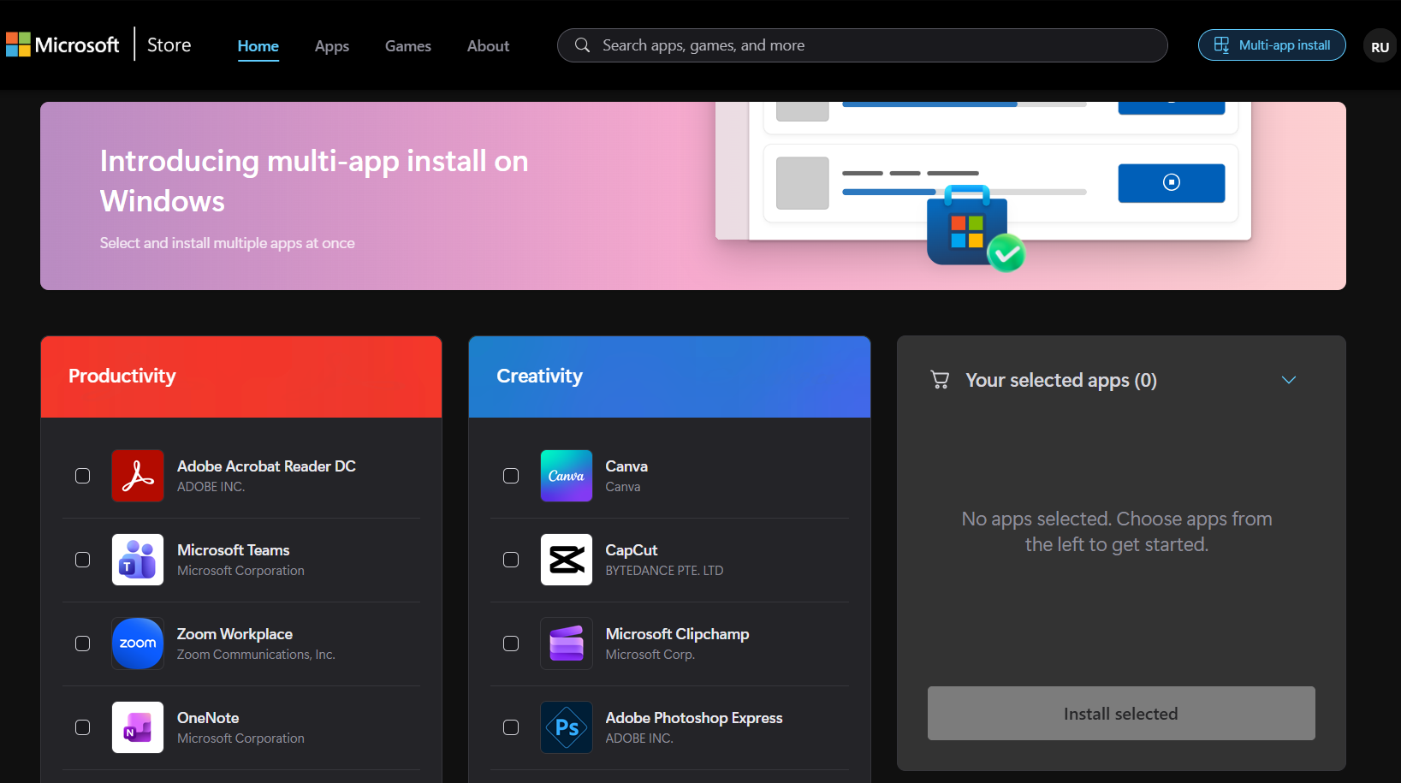
Task: Click the Multi-app install button
Action: [x=1271, y=44]
